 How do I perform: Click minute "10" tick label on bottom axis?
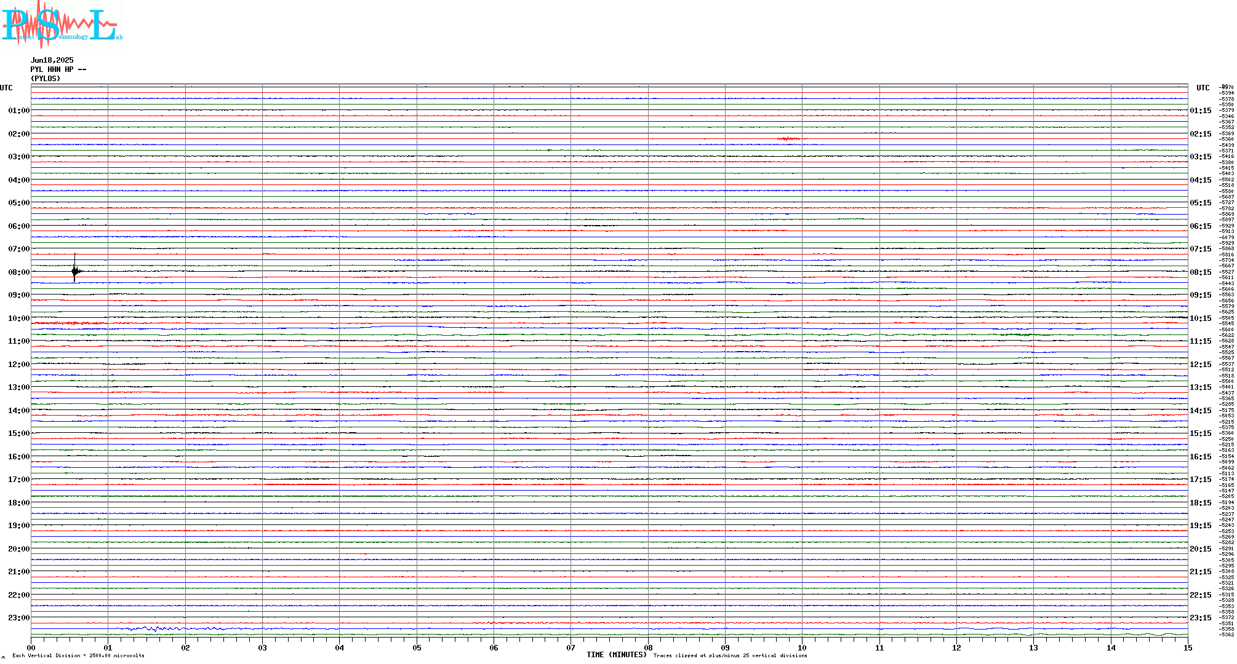pyautogui.click(x=803, y=647)
